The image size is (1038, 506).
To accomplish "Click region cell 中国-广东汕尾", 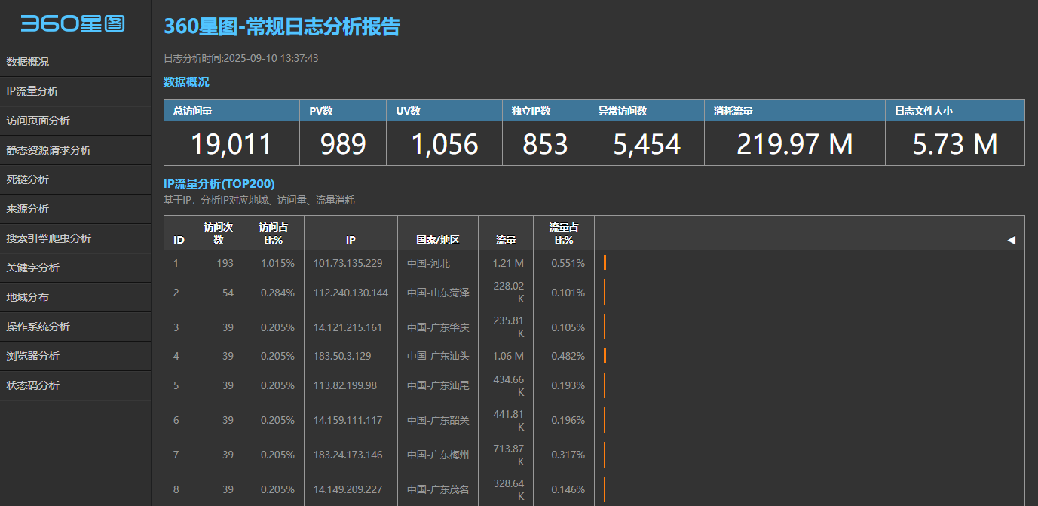I will point(438,385).
